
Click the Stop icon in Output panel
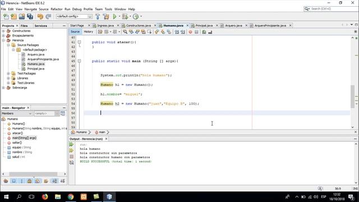(71, 157)
